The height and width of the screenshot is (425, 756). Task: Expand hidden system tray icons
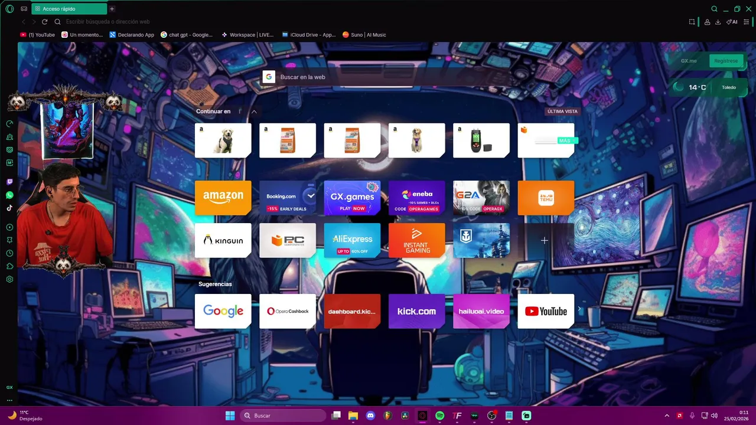pos(667,416)
